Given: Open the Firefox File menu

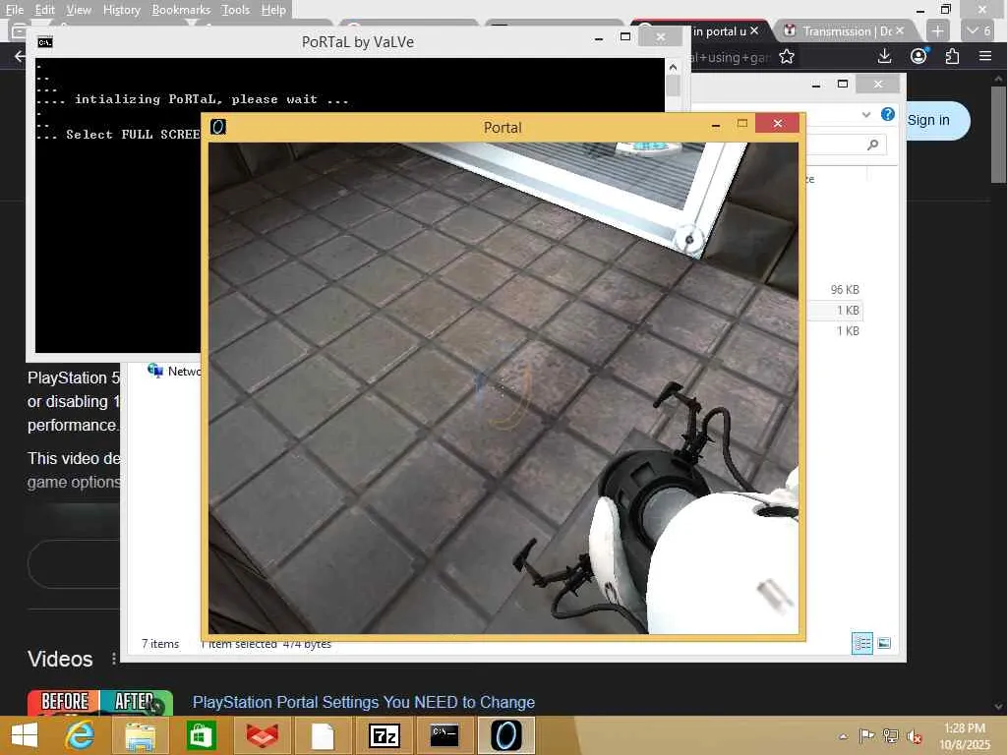Looking at the screenshot, I should pyautogui.click(x=14, y=10).
